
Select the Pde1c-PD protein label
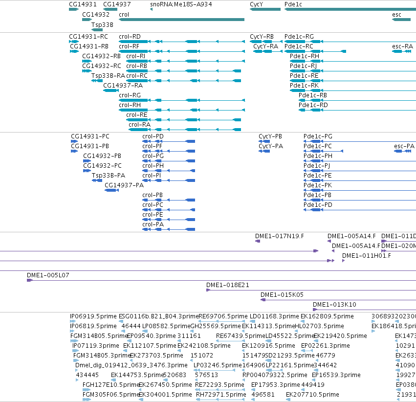pos(318,205)
